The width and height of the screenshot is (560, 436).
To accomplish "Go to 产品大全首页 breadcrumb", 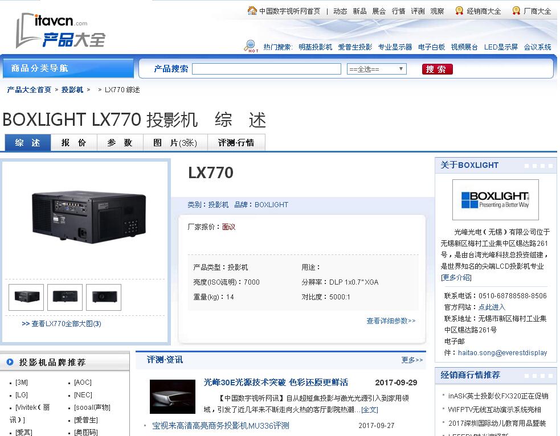I will tap(29, 89).
